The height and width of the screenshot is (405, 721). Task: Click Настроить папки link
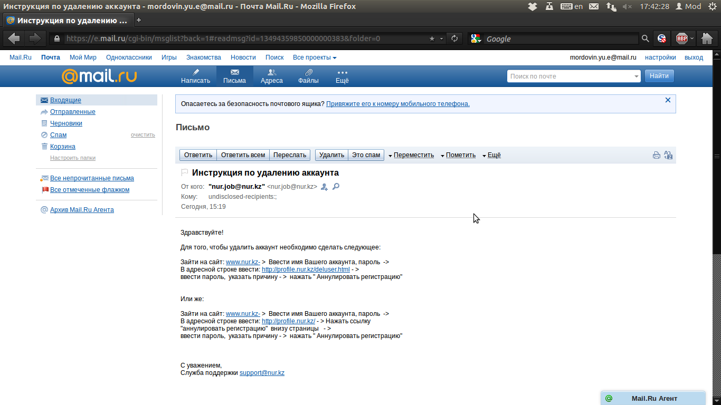coord(73,158)
